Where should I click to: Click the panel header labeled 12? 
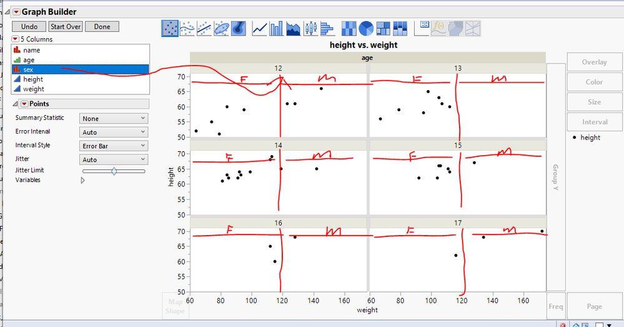tap(278, 69)
